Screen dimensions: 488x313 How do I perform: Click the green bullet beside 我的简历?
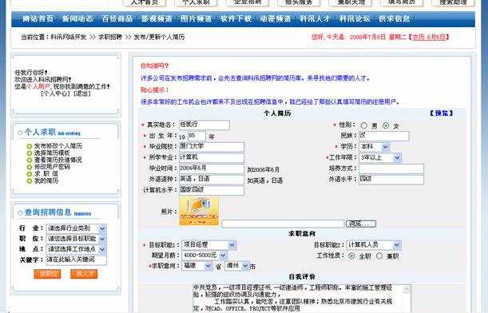(x=30, y=180)
